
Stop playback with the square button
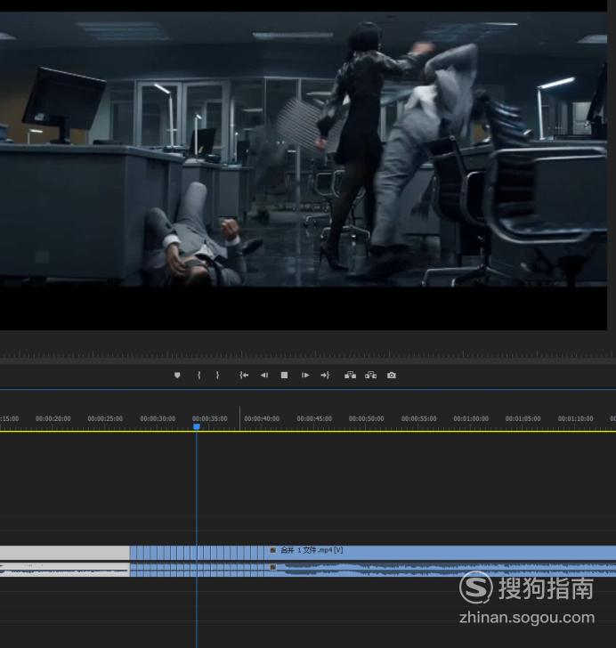[285, 376]
